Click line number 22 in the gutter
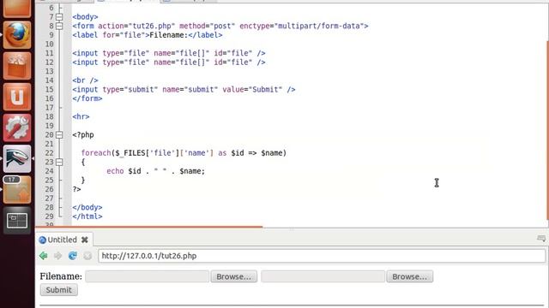The image size is (549, 308). [50, 153]
